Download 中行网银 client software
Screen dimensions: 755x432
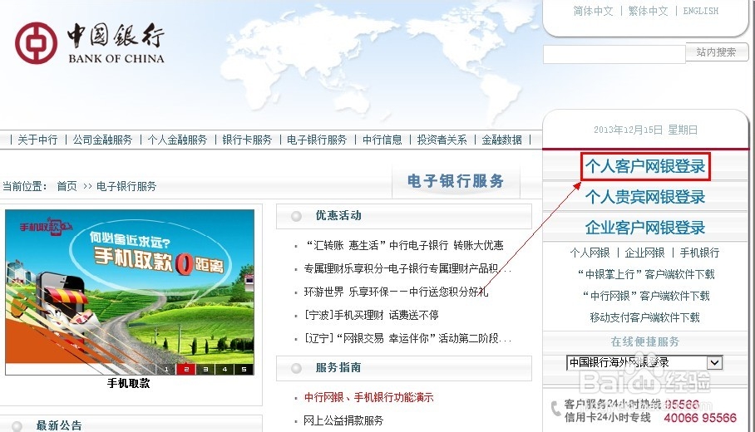(x=646, y=296)
